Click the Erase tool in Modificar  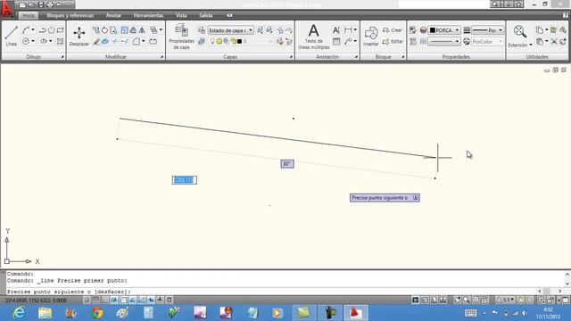tap(96, 42)
